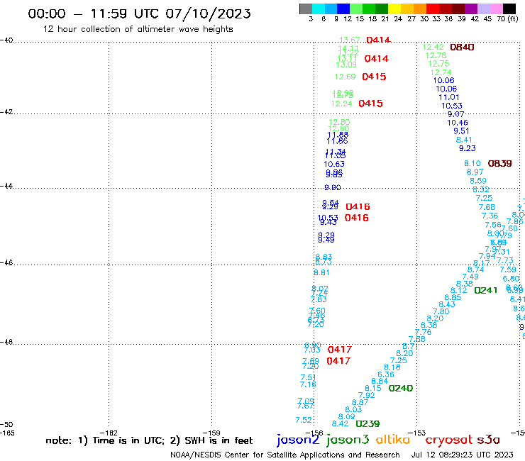This screenshot has height=461, width=525.
Task: Select the cryosat satellite legend label
Action: point(448,440)
